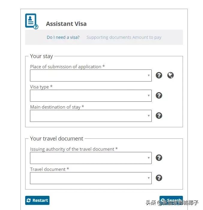Screen dimensions: 203x210
Task: Open Issuing authority of travel document dropdown
Action: coord(91,158)
